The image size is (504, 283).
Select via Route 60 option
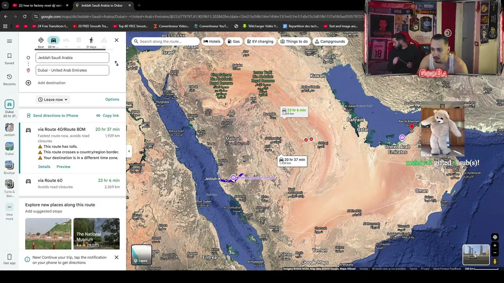pyautogui.click(x=72, y=184)
